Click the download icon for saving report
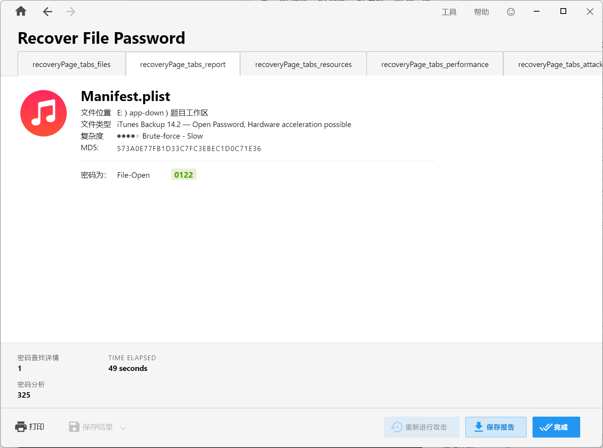 [x=478, y=427]
